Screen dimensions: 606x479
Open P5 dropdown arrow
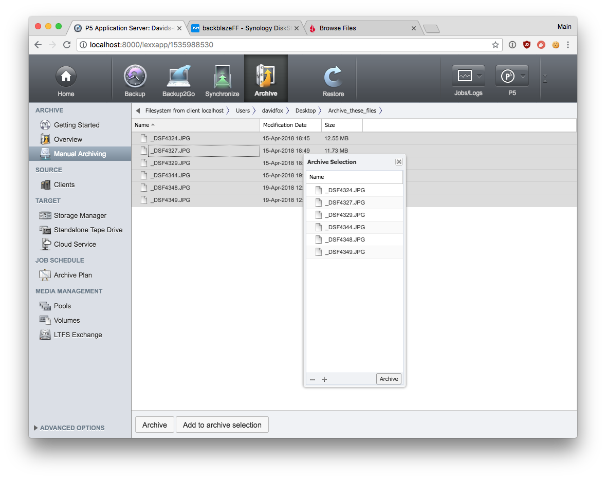523,76
